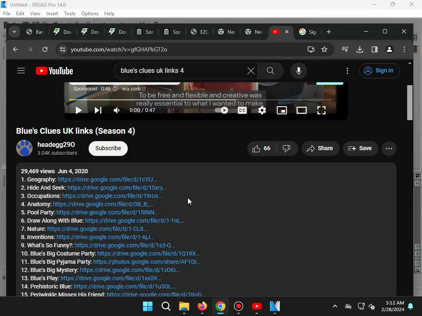Toggle Chrome side panel
Screen dimensions: 422x316
[374, 49]
